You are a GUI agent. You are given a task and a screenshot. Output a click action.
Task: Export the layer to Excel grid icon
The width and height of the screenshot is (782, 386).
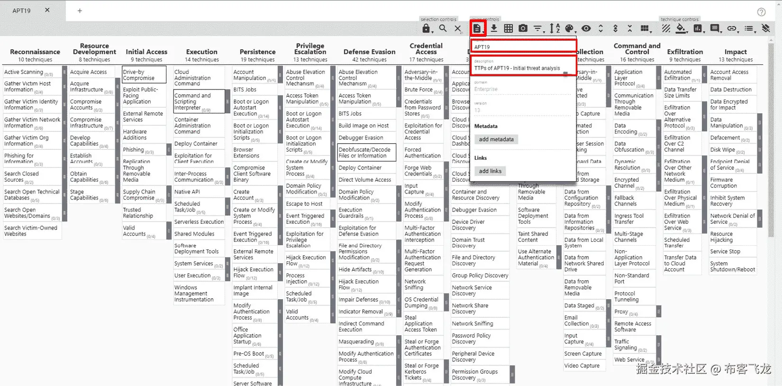coord(509,28)
